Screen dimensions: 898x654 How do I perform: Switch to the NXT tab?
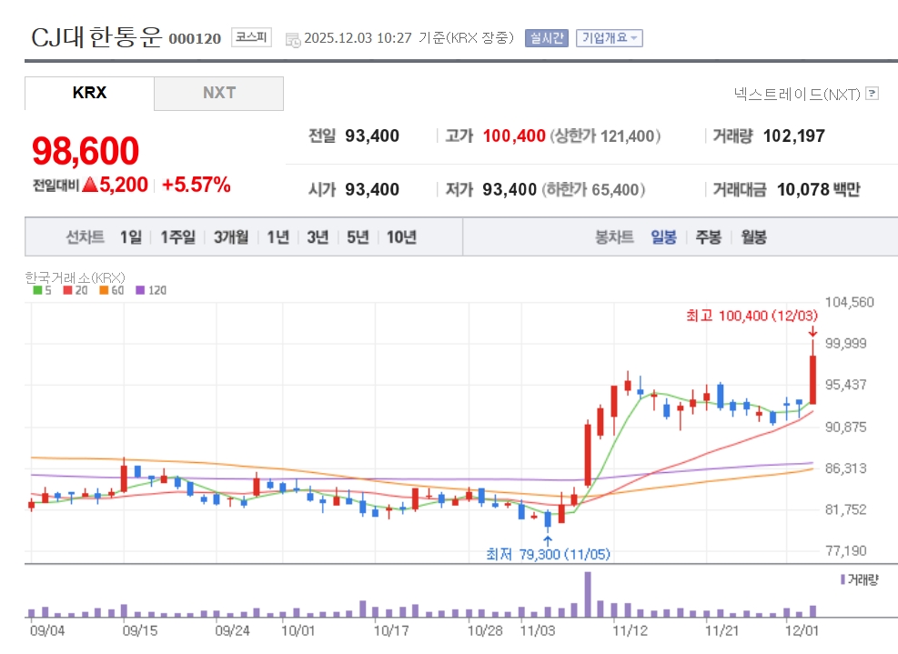pos(218,93)
